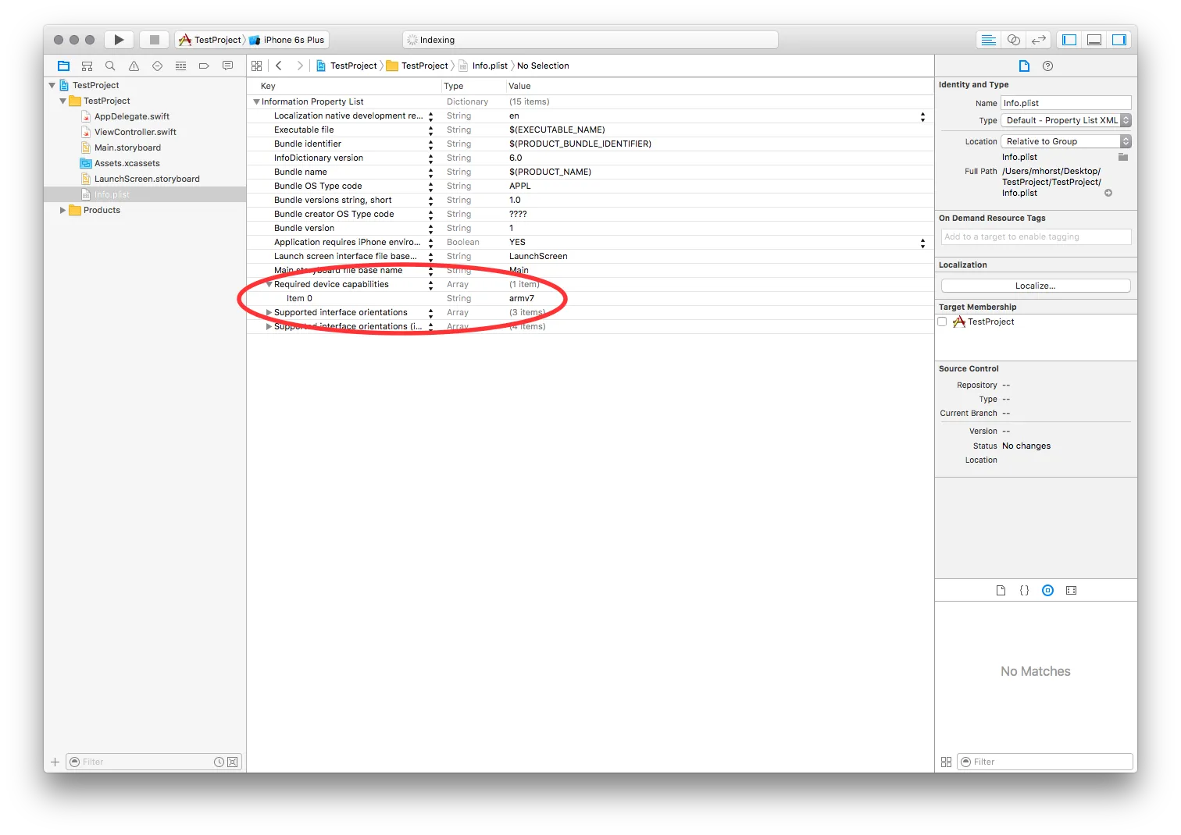Collapse Required device capabilities array
This screenshot has width=1181, height=835.
pyautogui.click(x=269, y=284)
